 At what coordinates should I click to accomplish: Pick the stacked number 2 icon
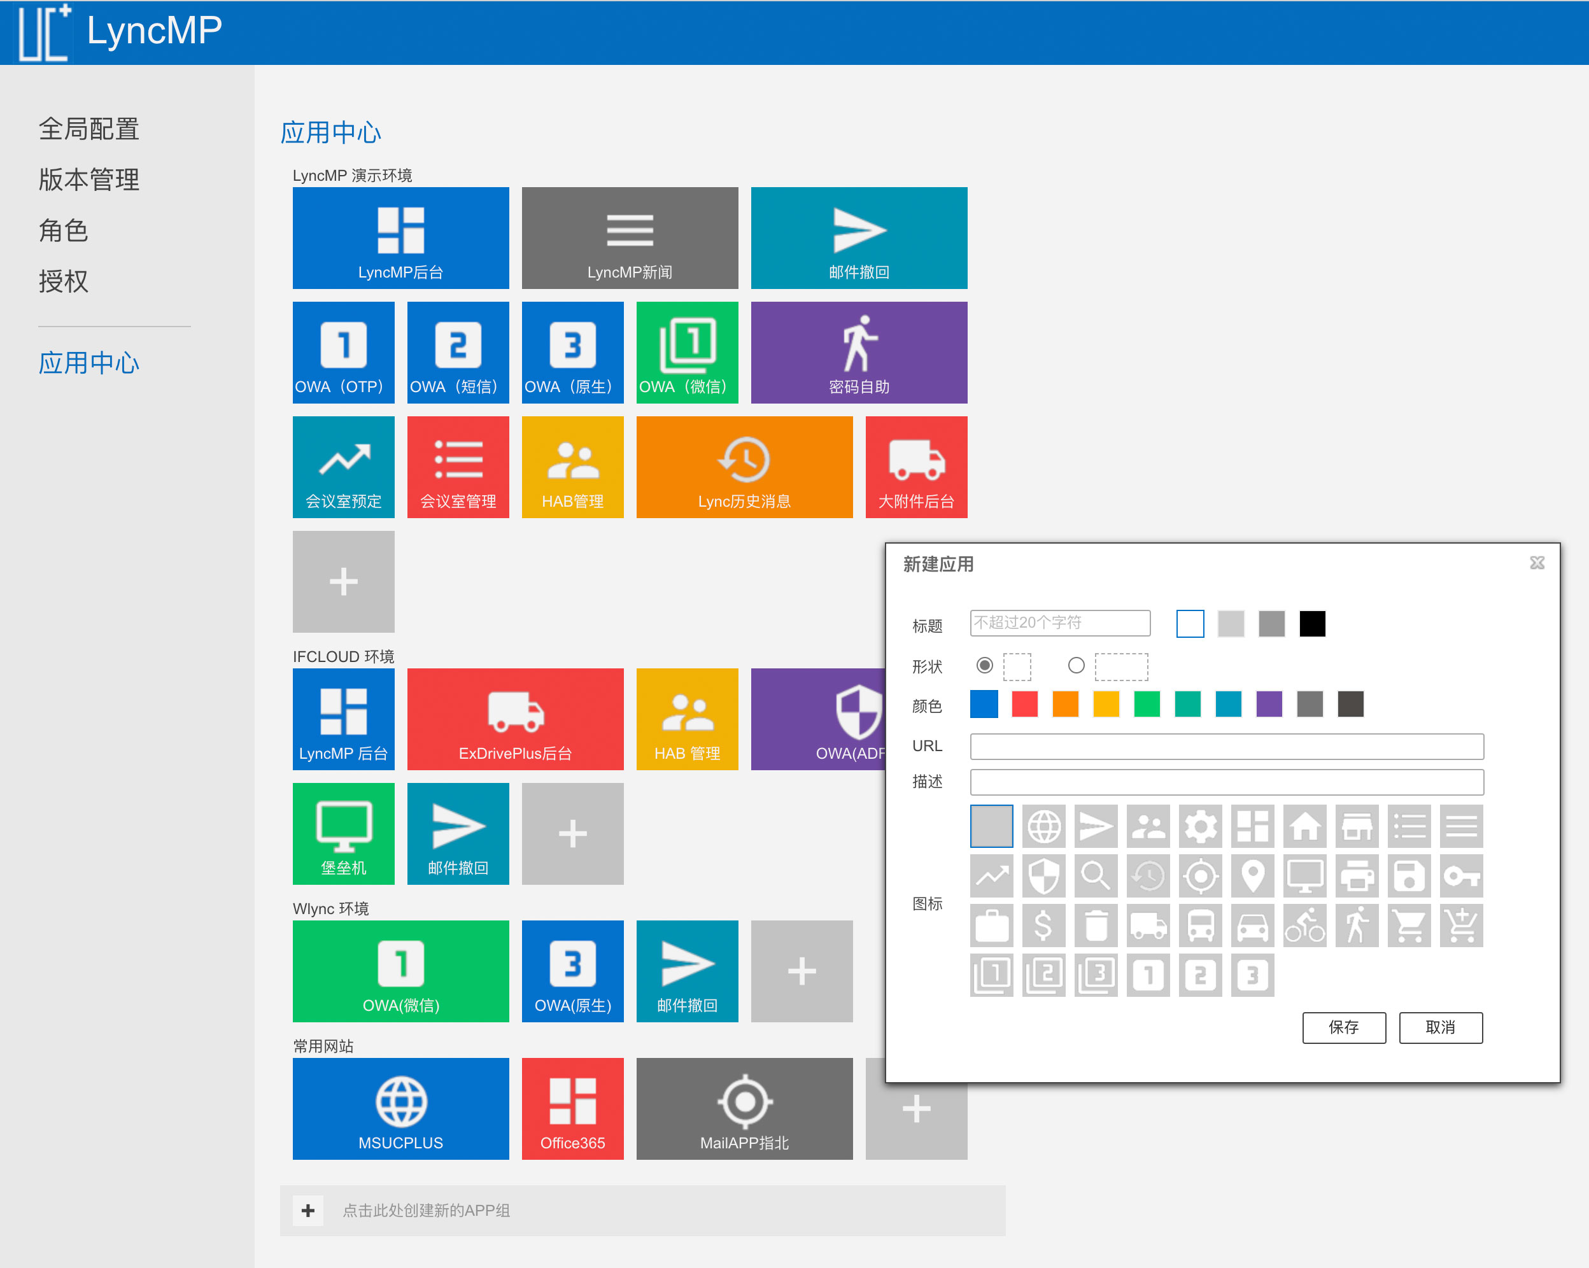[1043, 975]
